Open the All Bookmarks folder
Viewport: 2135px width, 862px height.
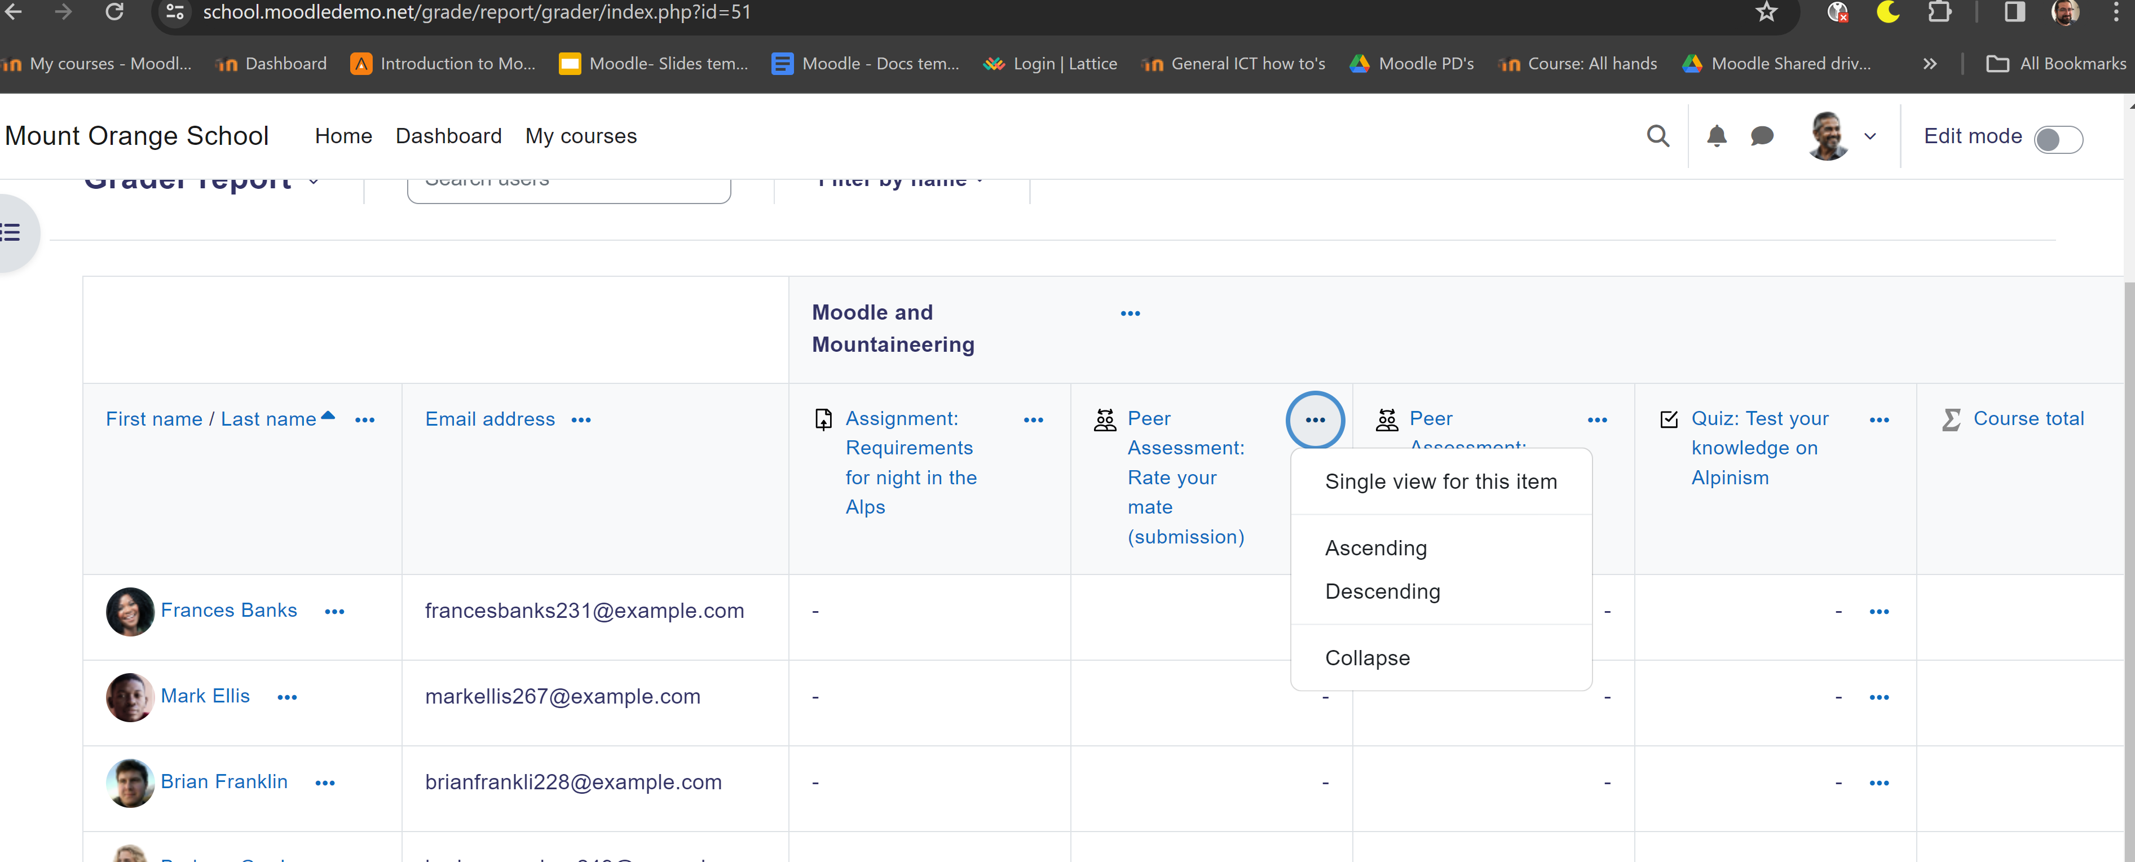click(2055, 64)
